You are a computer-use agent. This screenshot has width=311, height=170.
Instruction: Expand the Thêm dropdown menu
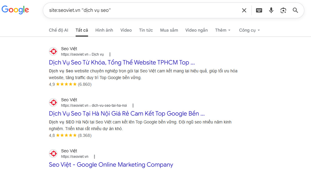223,30
